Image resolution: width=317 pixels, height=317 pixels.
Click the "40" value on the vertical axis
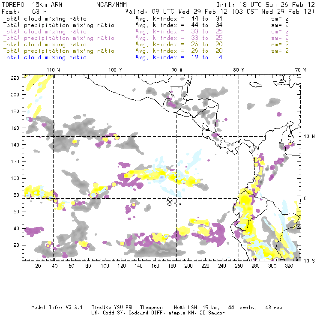(x=16, y=228)
